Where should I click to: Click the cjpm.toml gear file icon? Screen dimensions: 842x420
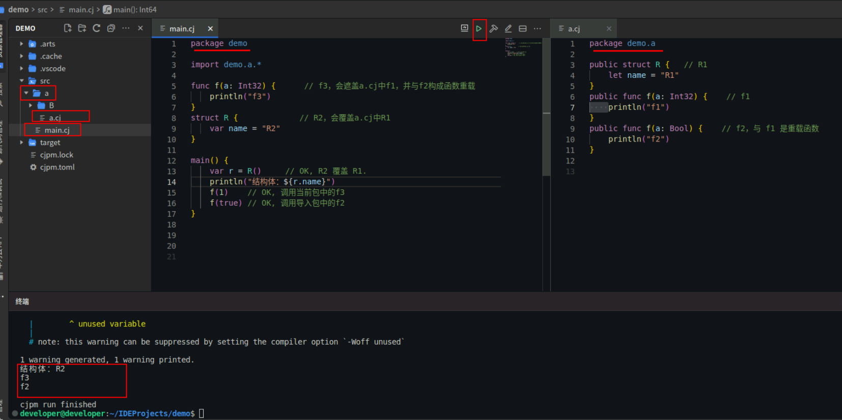[x=33, y=167]
